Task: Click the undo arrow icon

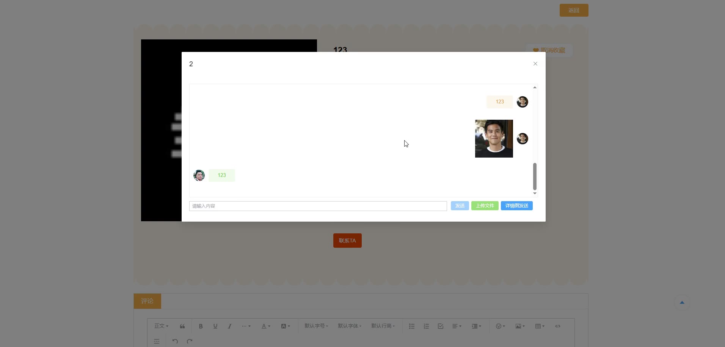Action: 175,341
